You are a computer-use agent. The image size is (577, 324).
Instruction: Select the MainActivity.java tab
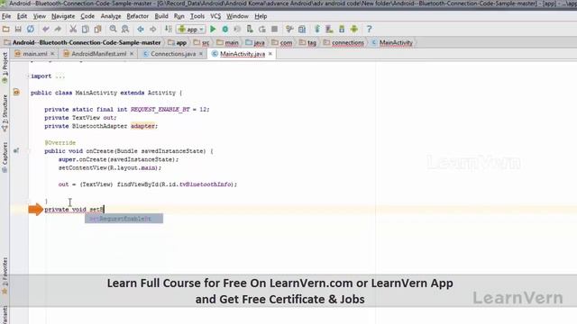pos(243,54)
